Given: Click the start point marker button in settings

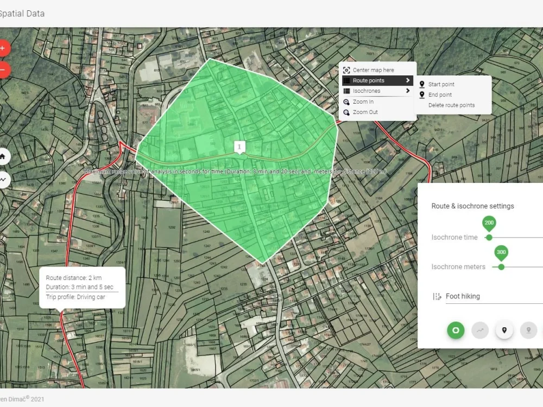Looking at the screenshot, I should [x=504, y=330].
